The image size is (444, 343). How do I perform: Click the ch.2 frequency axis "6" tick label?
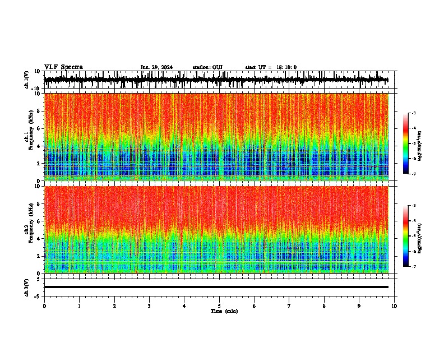39,221
